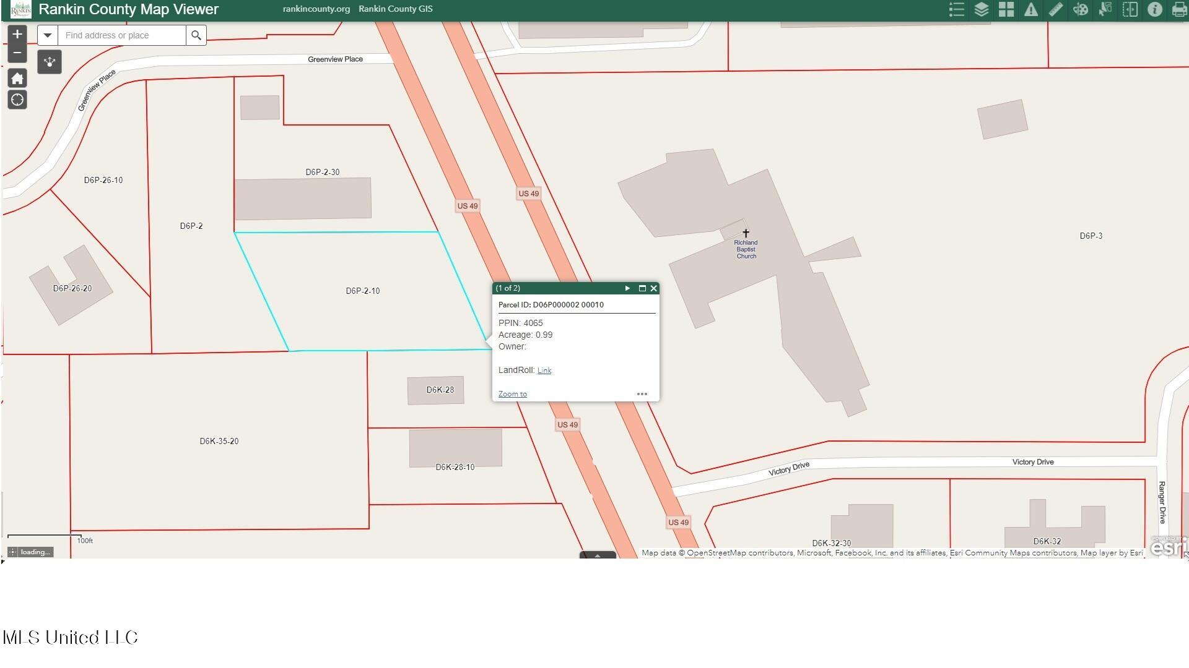Open the popup more options menu
1189x668 pixels.
point(642,394)
